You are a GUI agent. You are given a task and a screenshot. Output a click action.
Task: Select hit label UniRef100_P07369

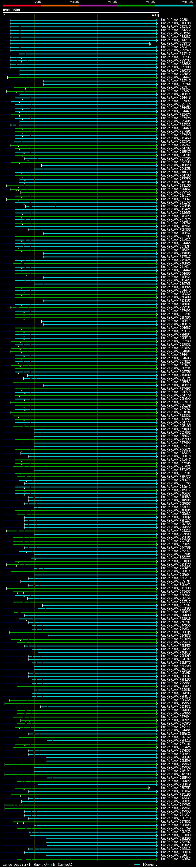click(x=175, y=91)
